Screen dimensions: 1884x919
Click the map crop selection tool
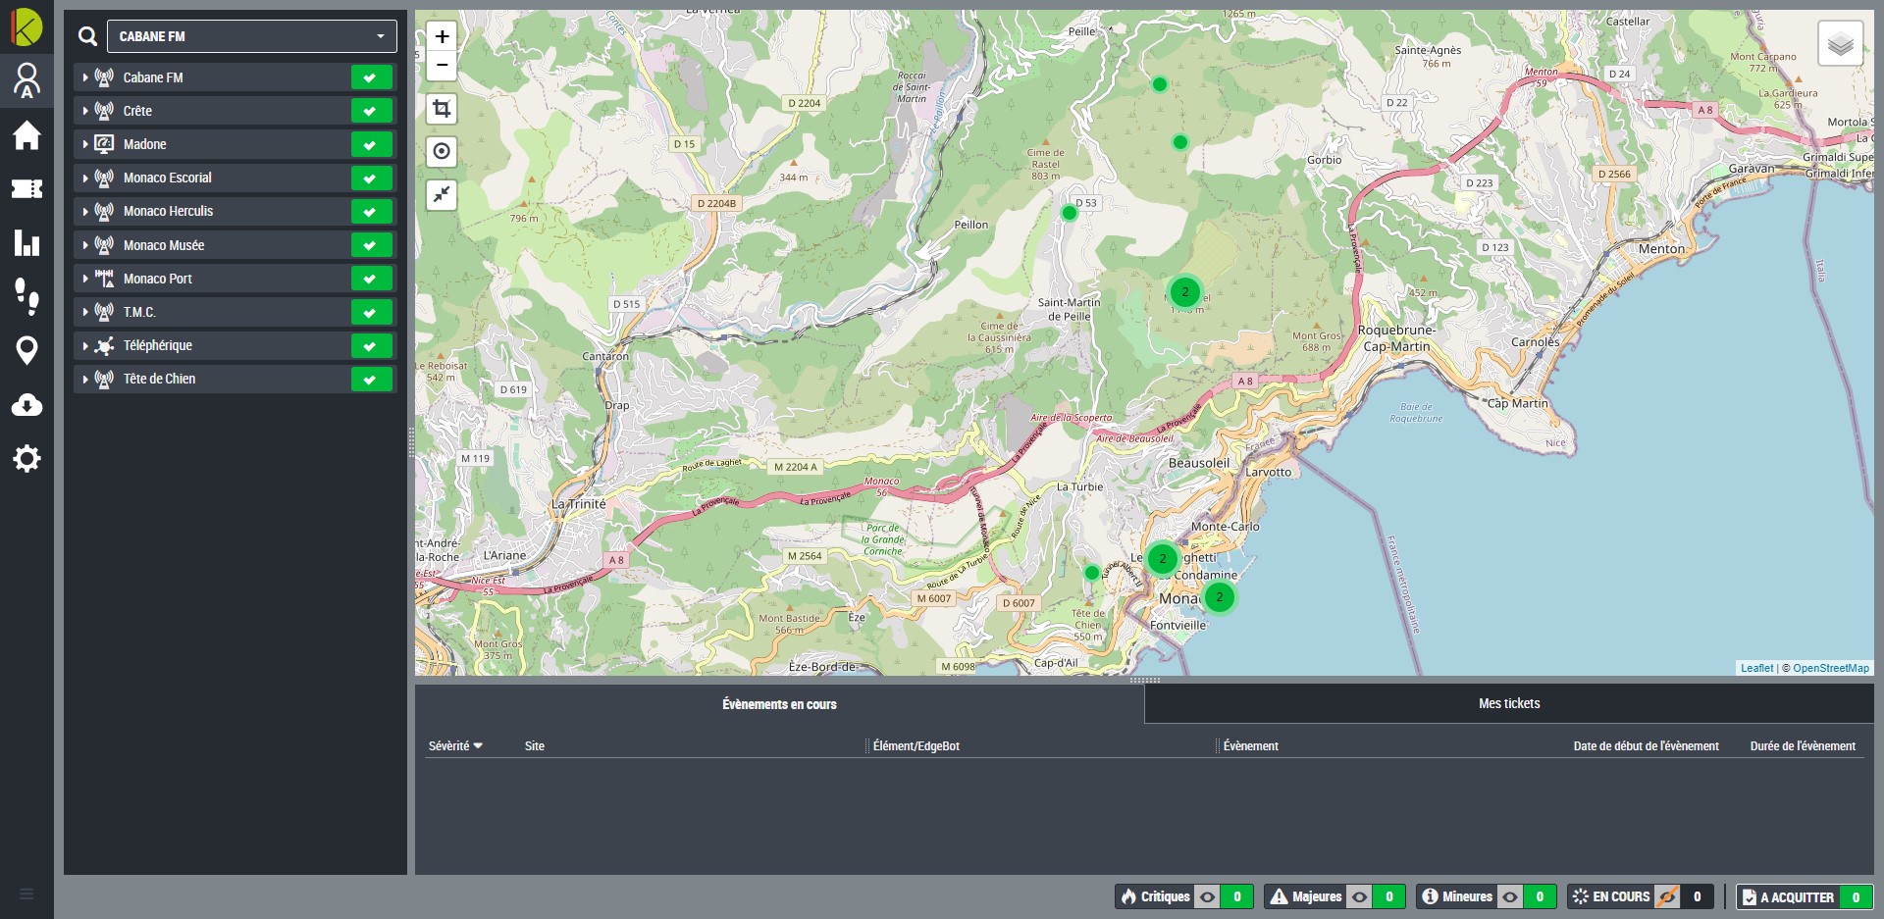click(x=442, y=109)
